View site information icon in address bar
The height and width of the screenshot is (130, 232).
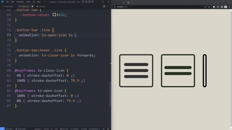(115, 7)
